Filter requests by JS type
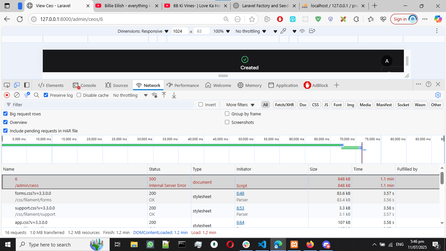The width and height of the screenshot is (446, 251). [x=326, y=105]
